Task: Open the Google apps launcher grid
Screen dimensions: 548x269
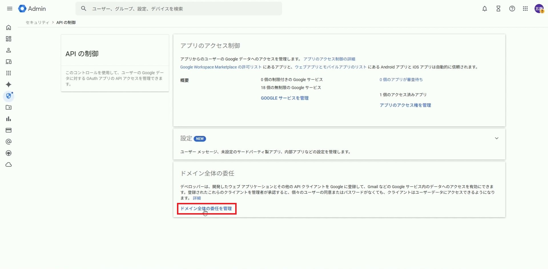Action: 525,9
